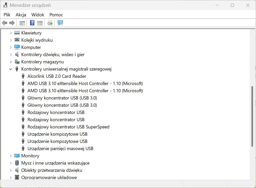The width and height of the screenshot is (256, 188).
Task: Open the Pomoc menu
Action: (x=56, y=15)
